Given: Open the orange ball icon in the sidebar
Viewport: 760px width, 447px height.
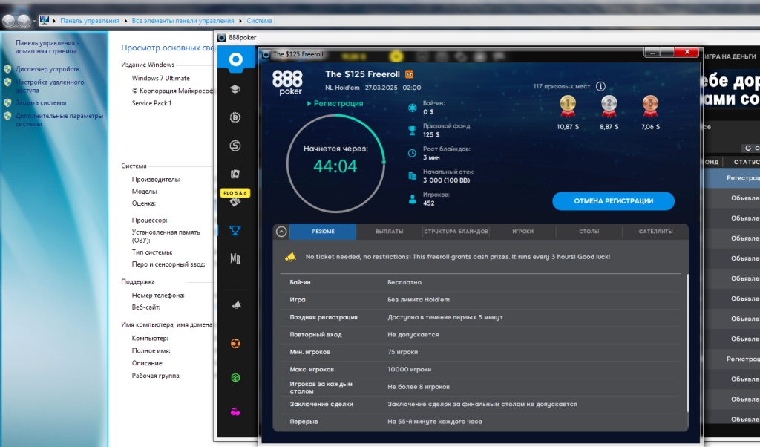Looking at the screenshot, I should click(235, 344).
